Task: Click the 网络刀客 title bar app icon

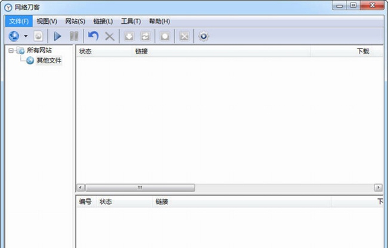Action: point(8,7)
